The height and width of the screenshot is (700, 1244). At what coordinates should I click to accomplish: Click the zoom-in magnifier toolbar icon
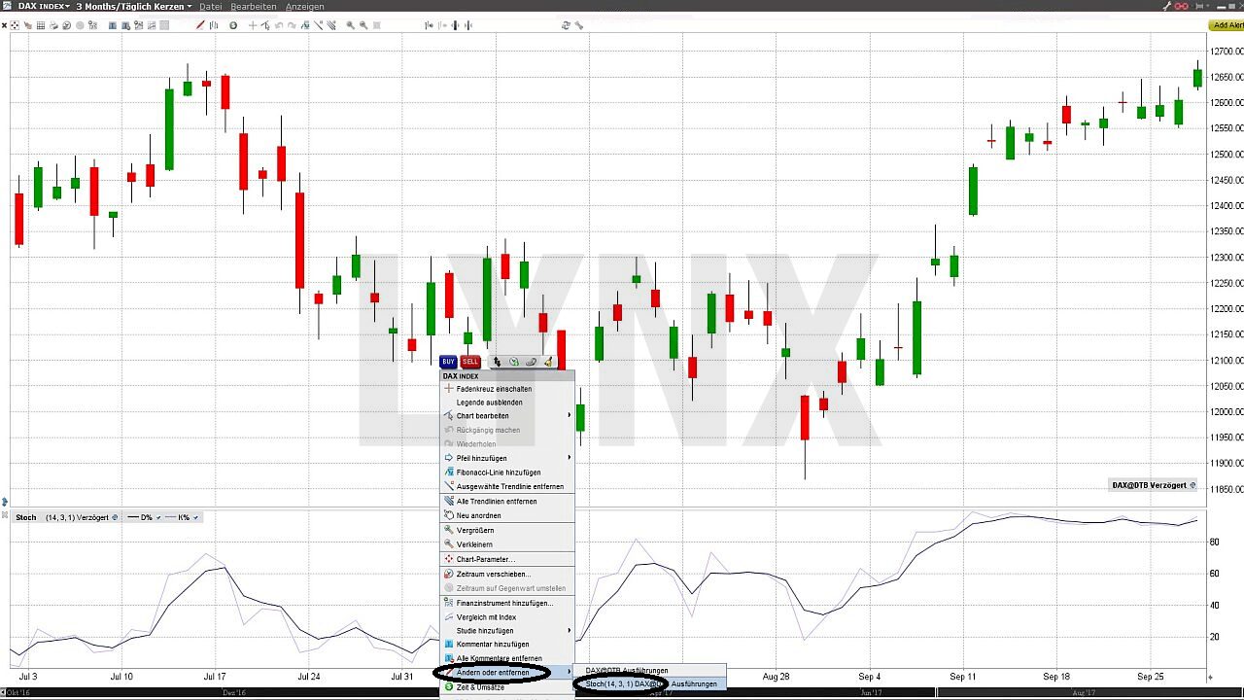(350, 25)
